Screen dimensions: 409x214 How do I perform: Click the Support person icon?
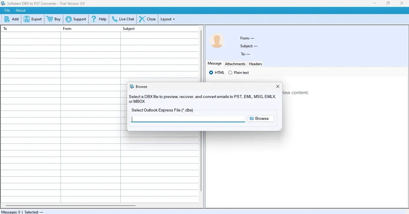[x=69, y=19]
